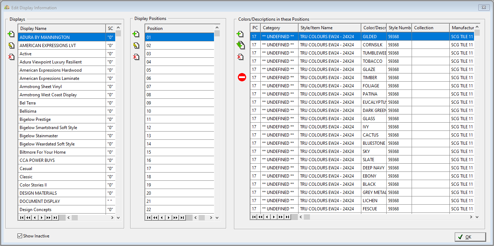Go to previous record in Colors list
The height and width of the screenshot is (246, 494).
(267, 217)
